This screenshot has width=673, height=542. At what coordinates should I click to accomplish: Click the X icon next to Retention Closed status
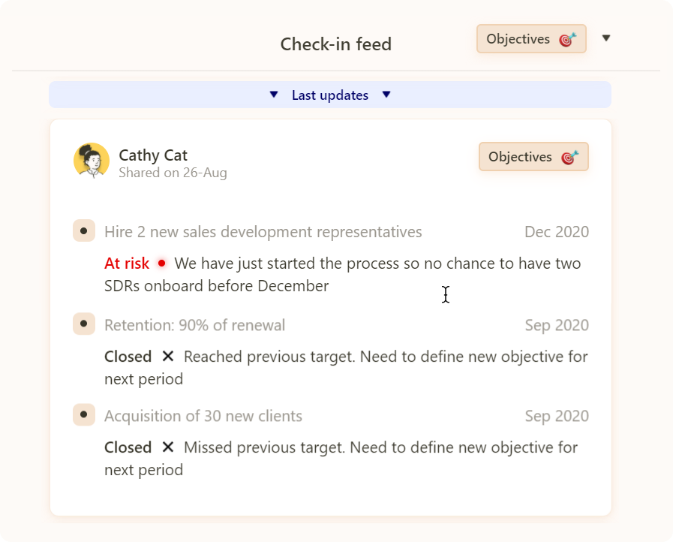point(168,356)
